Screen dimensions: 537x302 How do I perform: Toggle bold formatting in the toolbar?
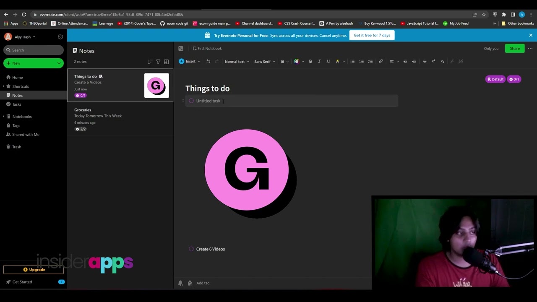point(310,62)
